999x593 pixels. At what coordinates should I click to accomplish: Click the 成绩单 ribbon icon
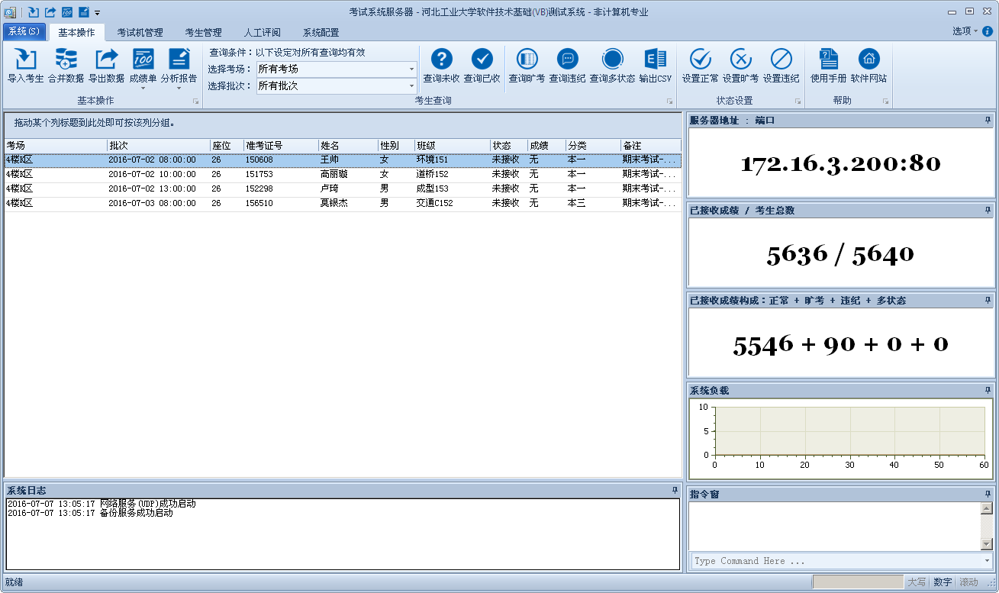coord(143,59)
